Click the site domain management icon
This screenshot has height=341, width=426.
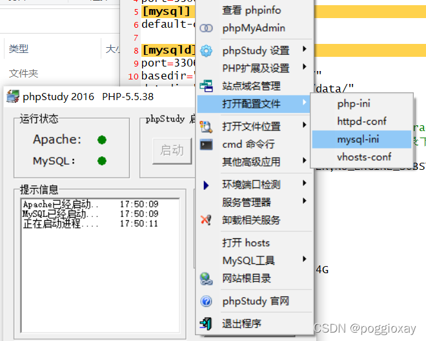(x=206, y=86)
